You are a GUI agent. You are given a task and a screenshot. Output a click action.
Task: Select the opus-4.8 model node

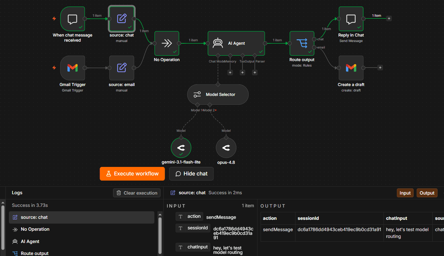coord(226,148)
